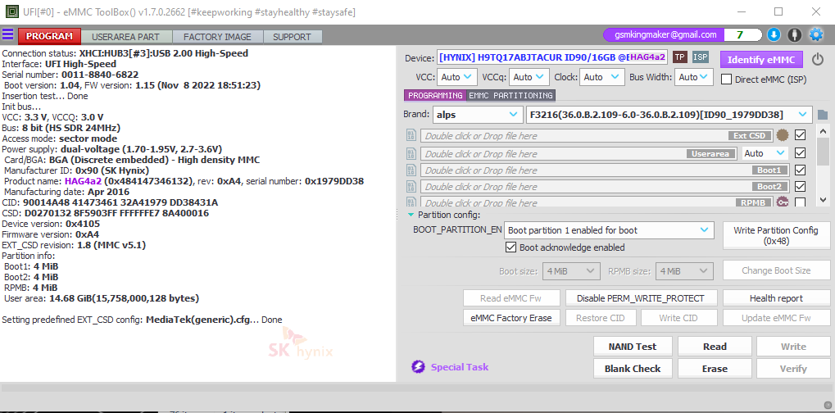Select the EMMC PARTITIONING sub-tab
The width and height of the screenshot is (835, 413).
tap(511, 96)
